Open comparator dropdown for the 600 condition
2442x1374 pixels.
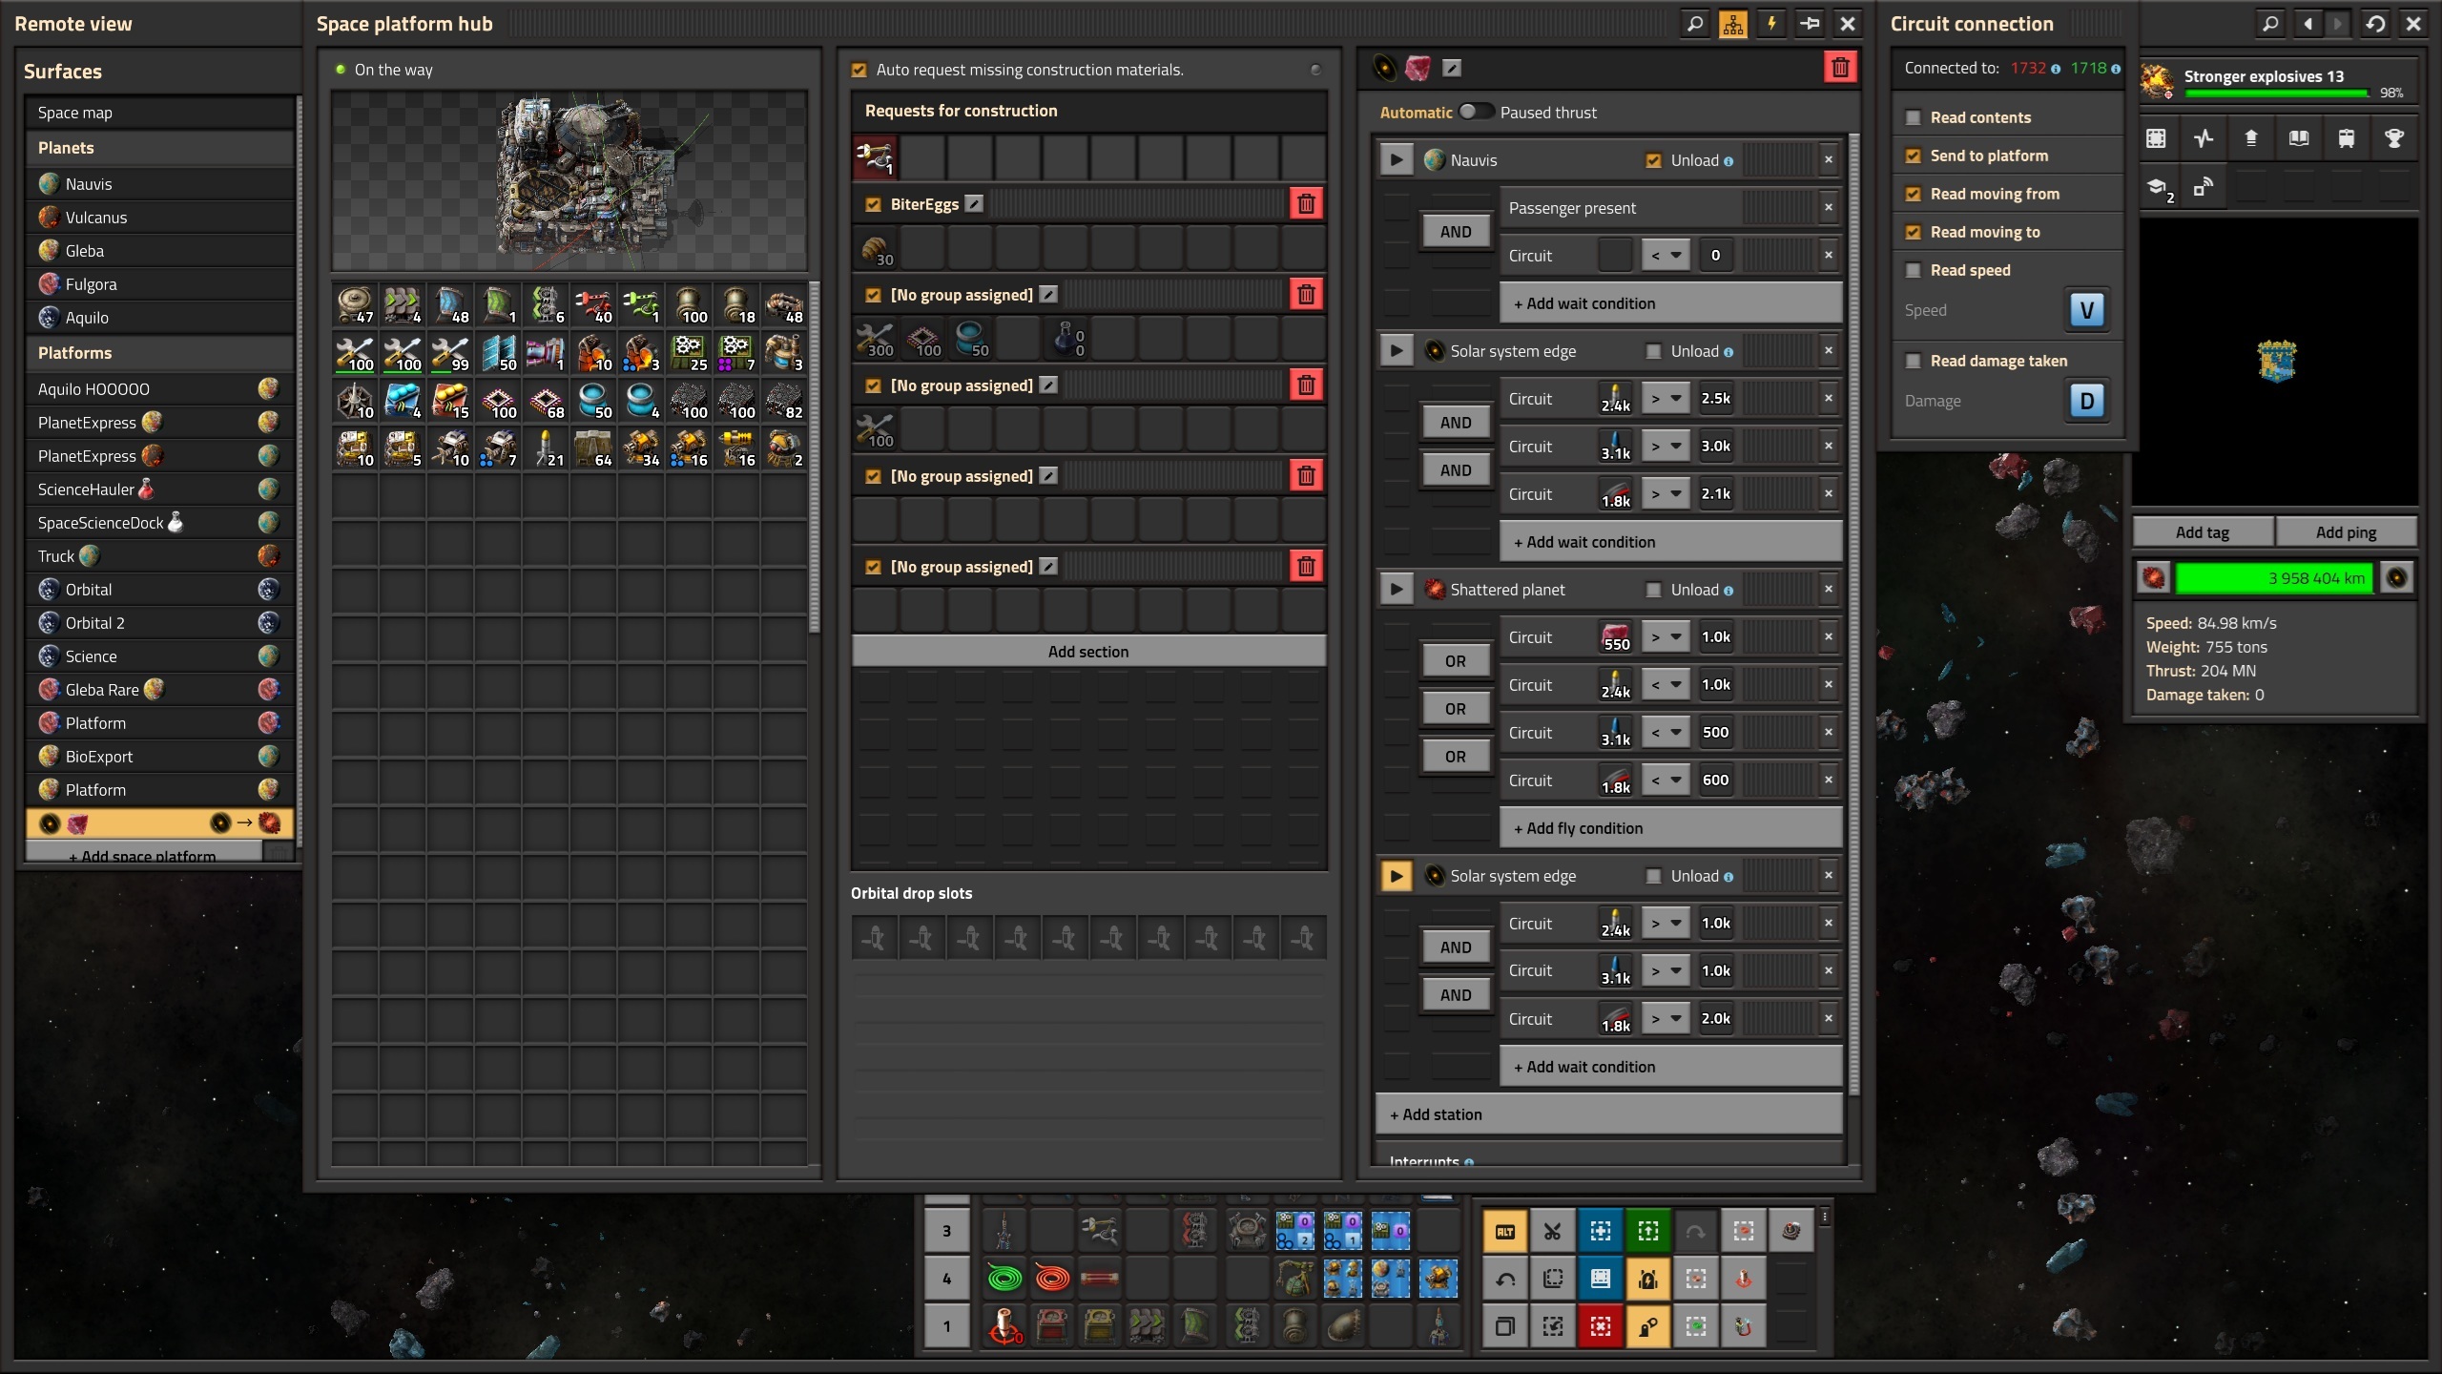point(1666,781)
